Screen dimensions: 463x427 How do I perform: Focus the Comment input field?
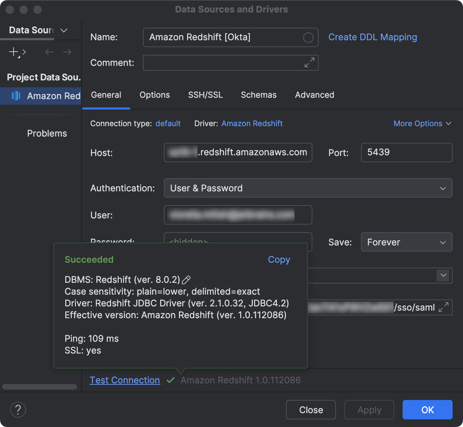231,63
